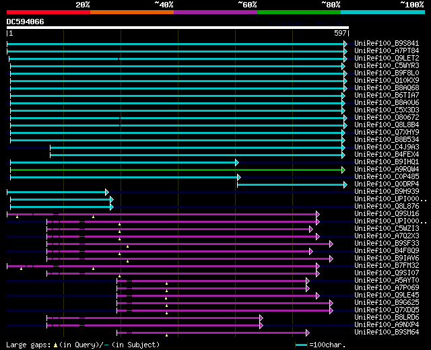Open hit UniRef100_C5WYR3 label

click(387, 66)
